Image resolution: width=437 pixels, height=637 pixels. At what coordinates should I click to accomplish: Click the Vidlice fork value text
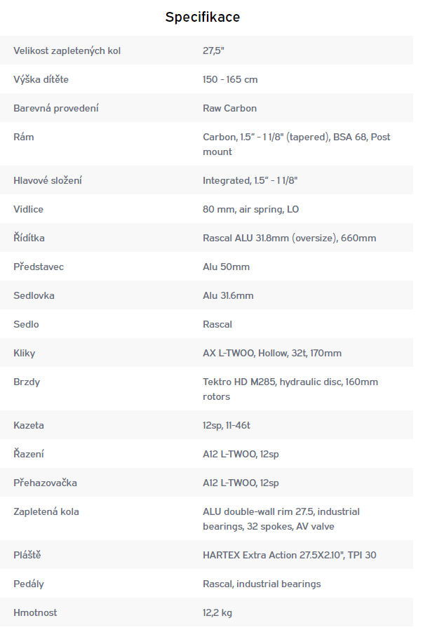coord(251,209)
